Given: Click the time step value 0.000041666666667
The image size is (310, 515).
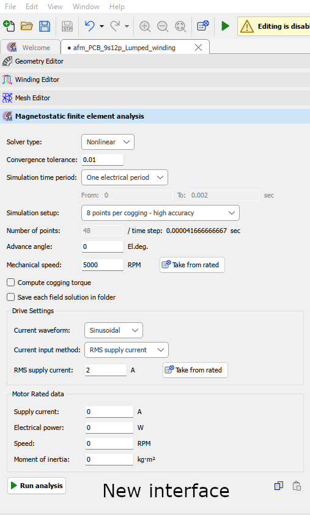Looking at the screenshot, I should click(196, 231).
